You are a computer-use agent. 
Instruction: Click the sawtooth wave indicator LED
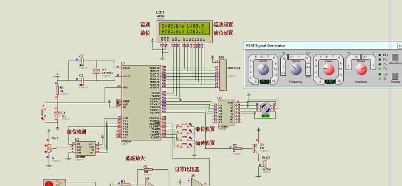click(380, 59)
